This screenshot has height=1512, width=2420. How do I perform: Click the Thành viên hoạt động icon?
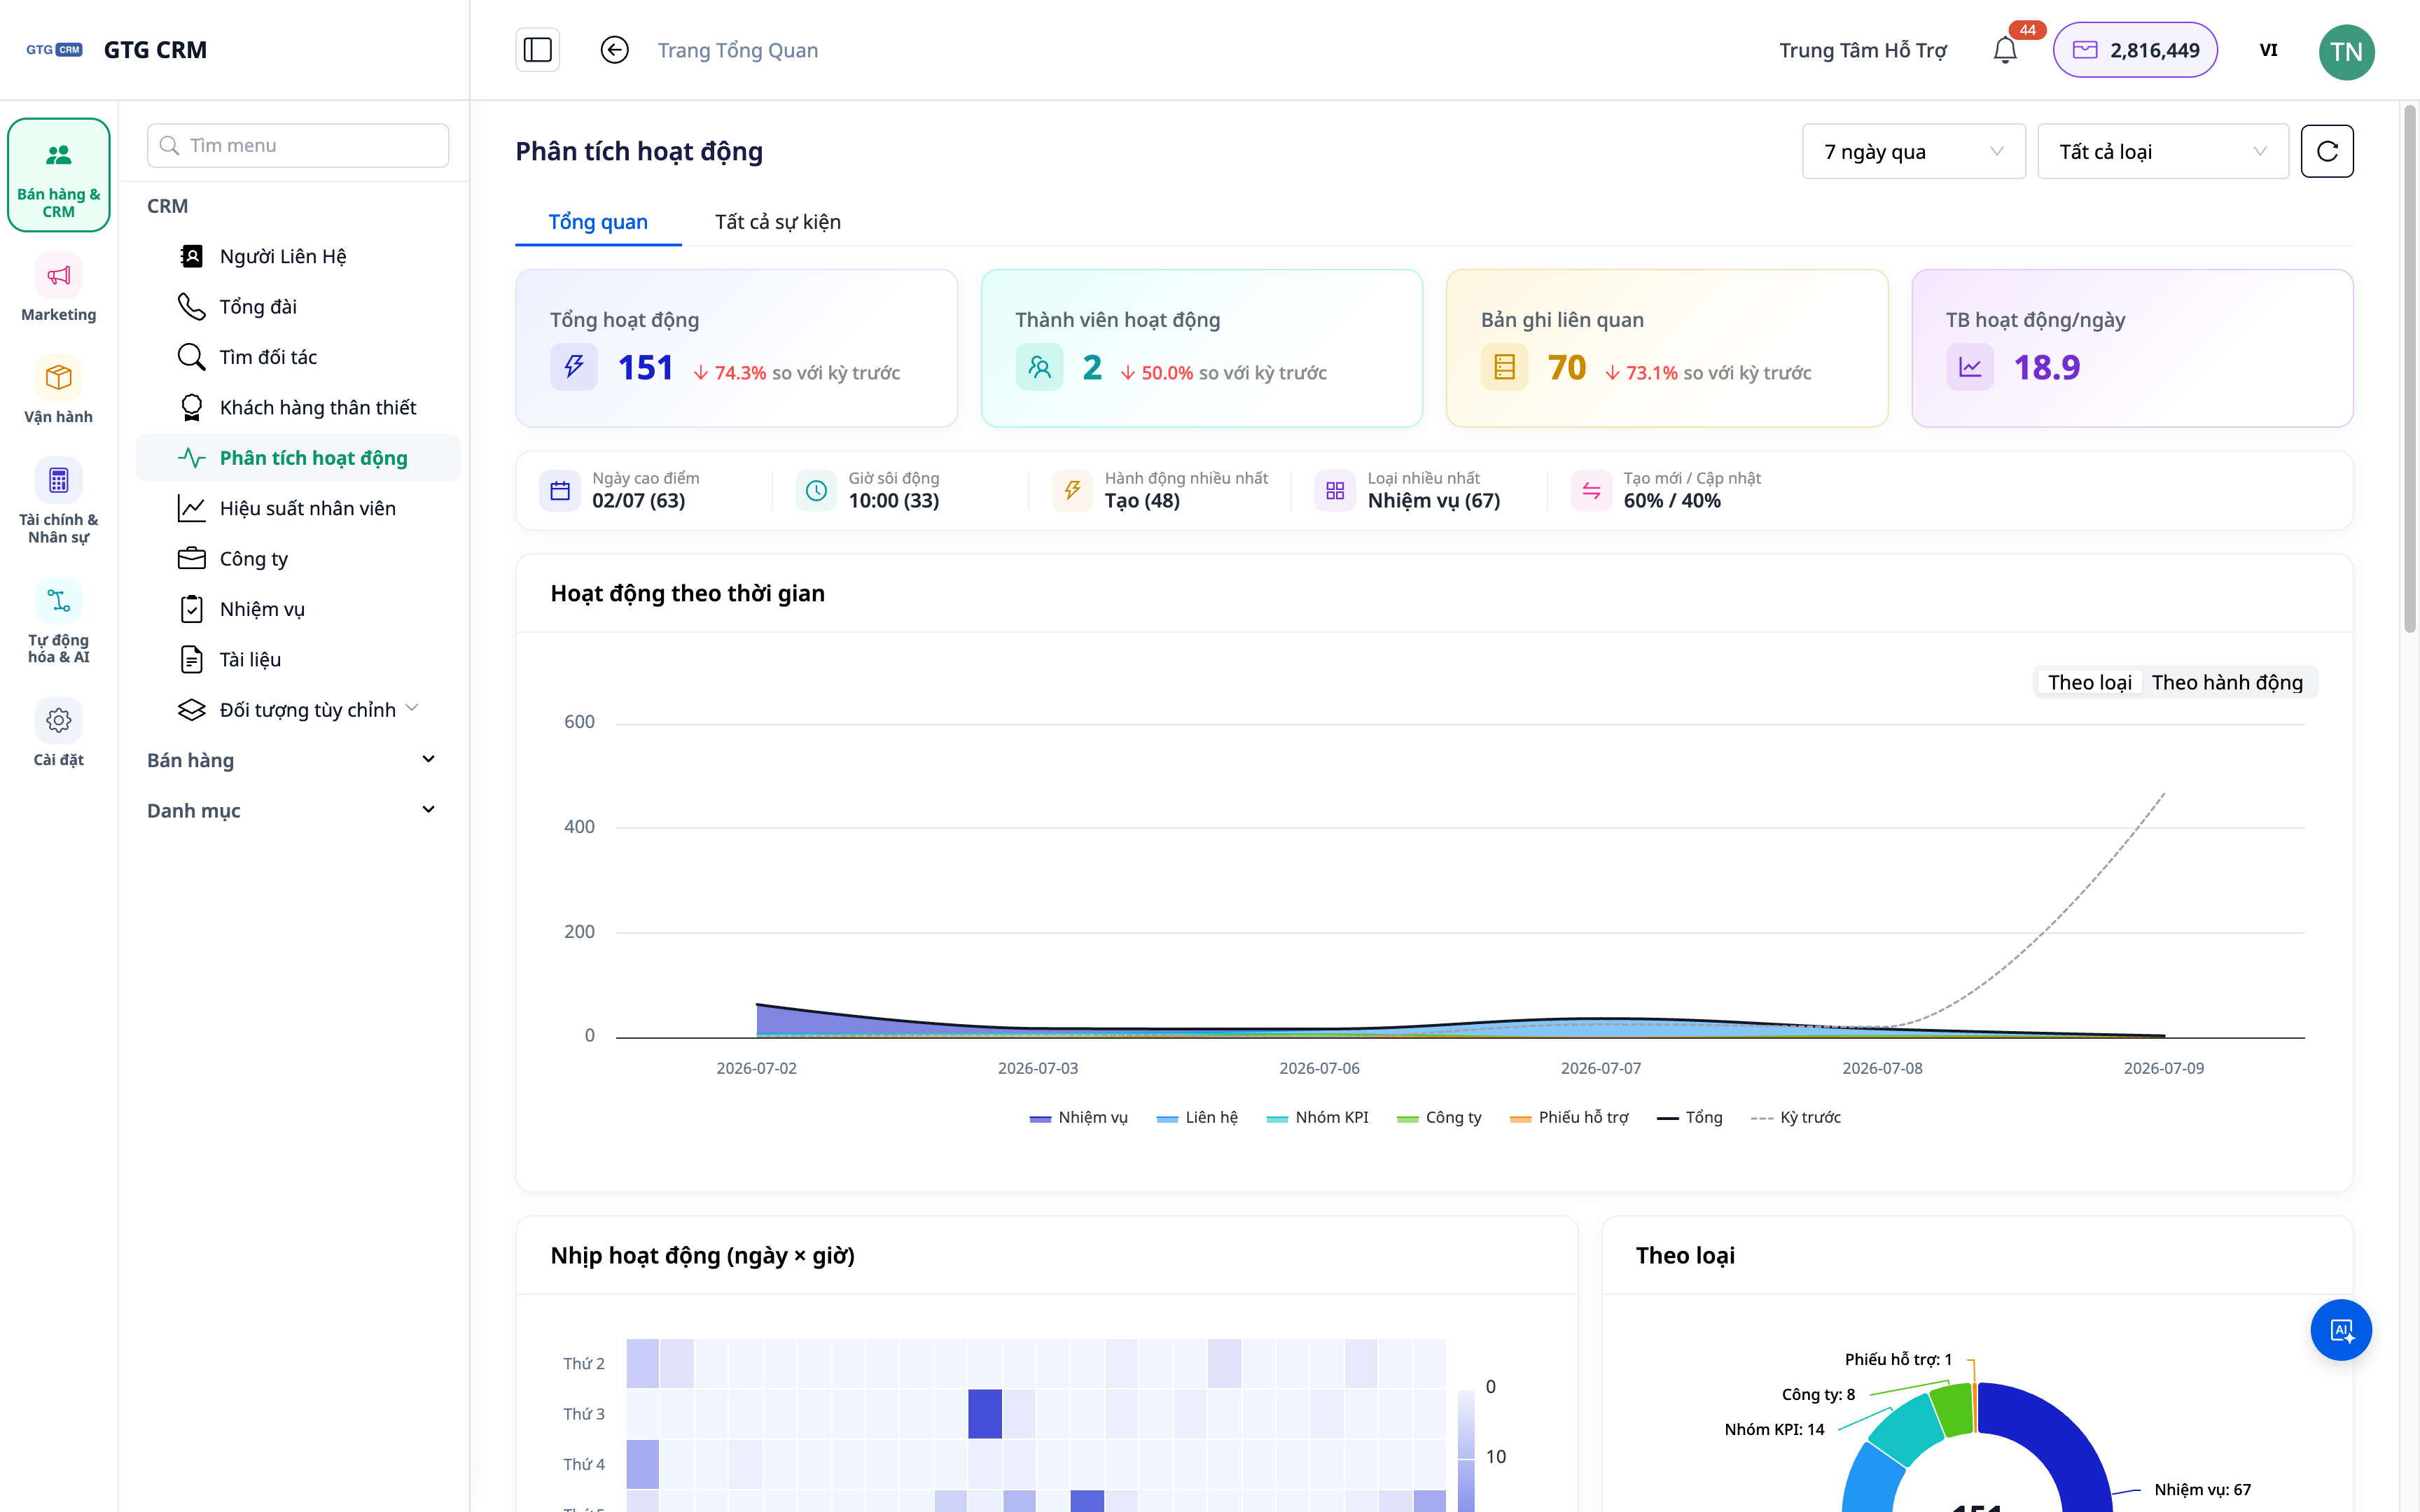pyautogui.click(x=1039, y=367)
